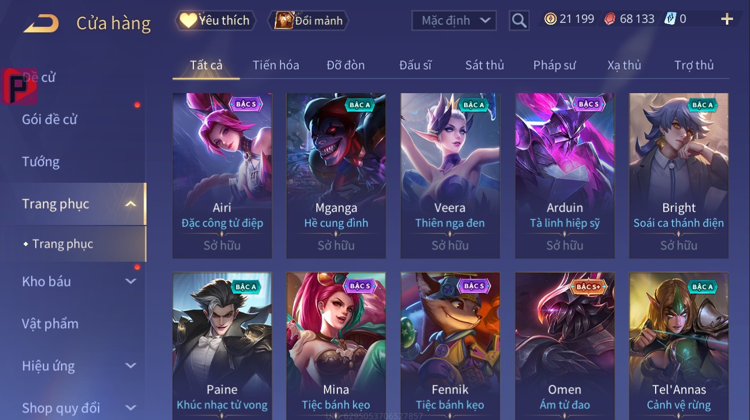
Task: Open the Mặc định sort dropdown
Action: click(454, 21)
